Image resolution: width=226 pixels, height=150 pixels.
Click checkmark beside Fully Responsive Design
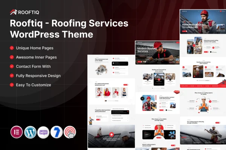(x=12, y=75)
